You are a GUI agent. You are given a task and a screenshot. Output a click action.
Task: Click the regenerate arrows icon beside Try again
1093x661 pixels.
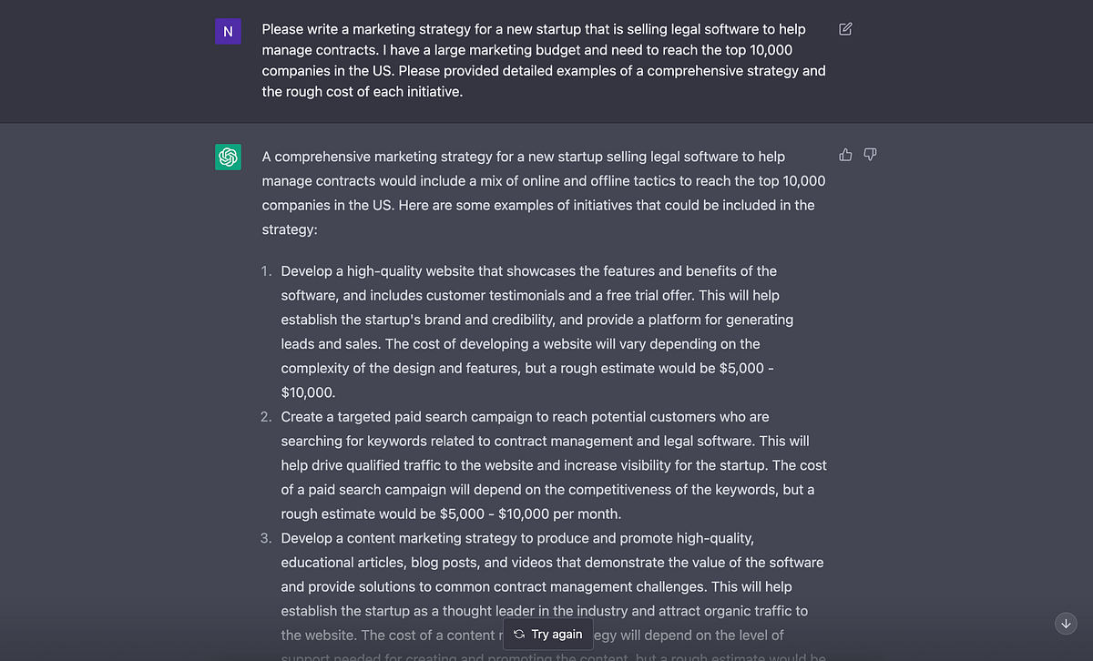(x=517, y=634)
